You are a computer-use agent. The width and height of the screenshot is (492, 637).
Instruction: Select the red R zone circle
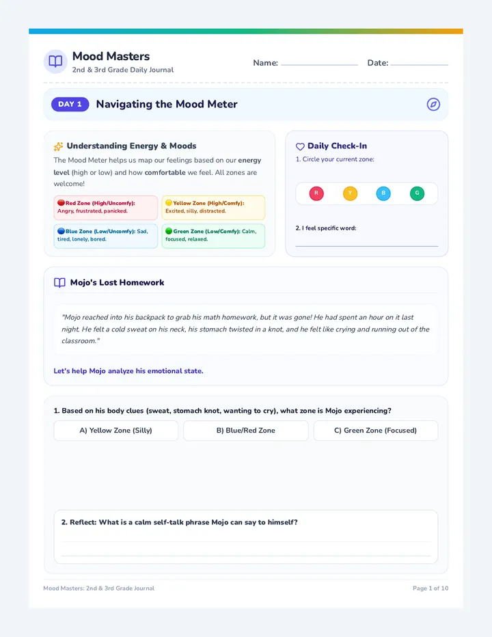click(x=316, y=193)
